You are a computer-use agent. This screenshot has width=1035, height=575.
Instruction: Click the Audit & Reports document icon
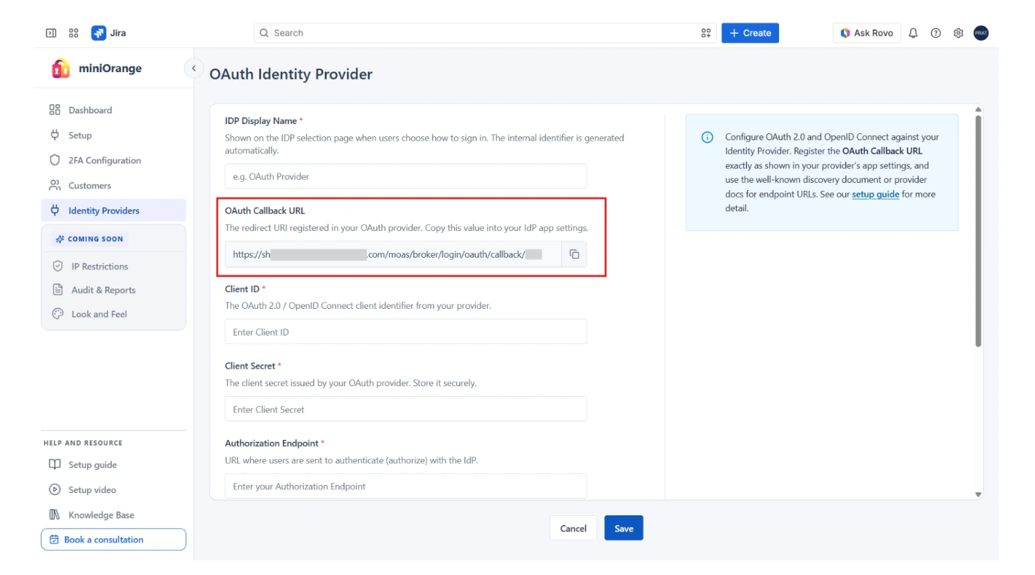point(58,290)
